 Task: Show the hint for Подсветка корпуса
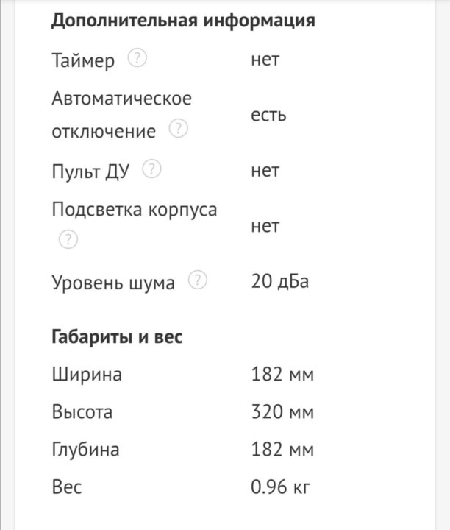pyautogui.click(x=68, y=240)
